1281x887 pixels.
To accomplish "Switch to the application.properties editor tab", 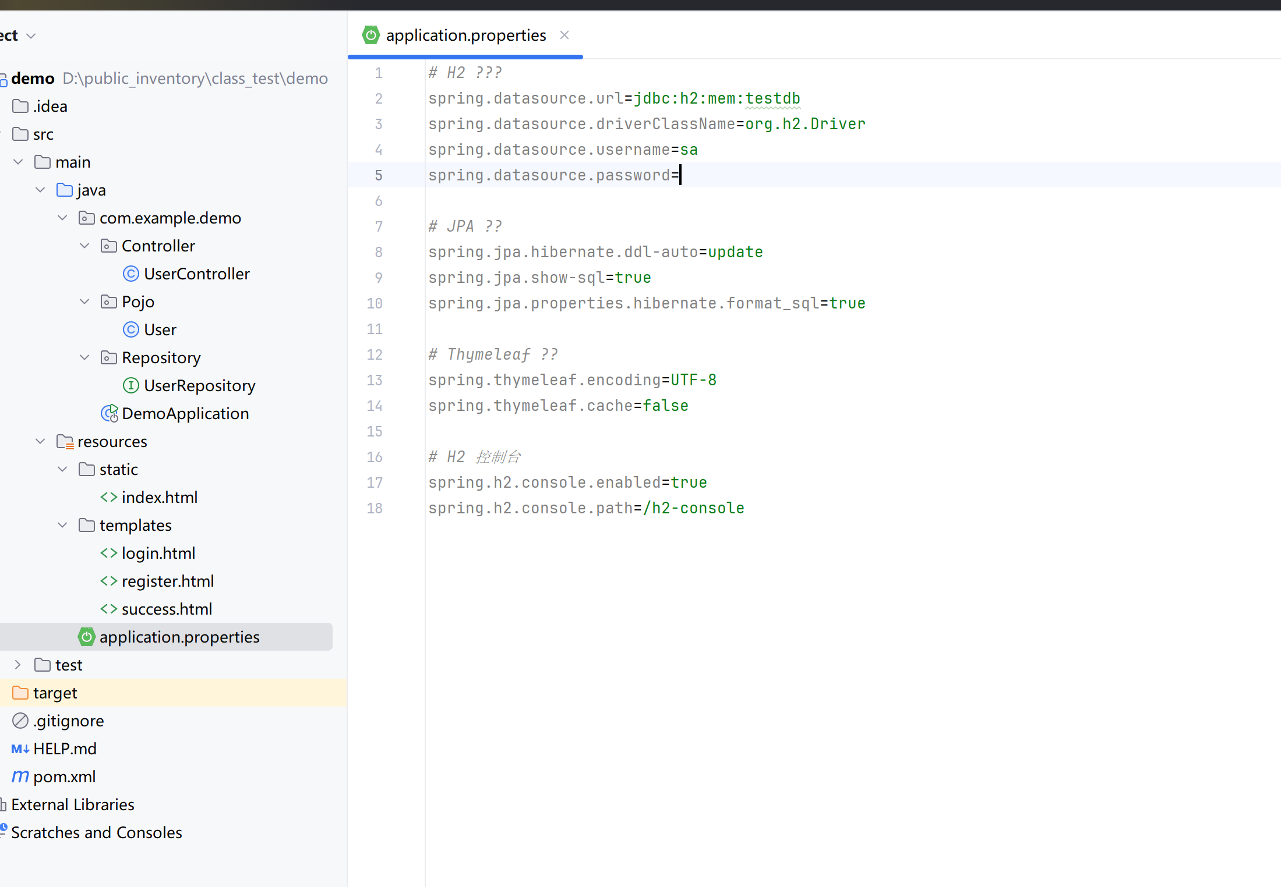I will (x=465, y=35).
